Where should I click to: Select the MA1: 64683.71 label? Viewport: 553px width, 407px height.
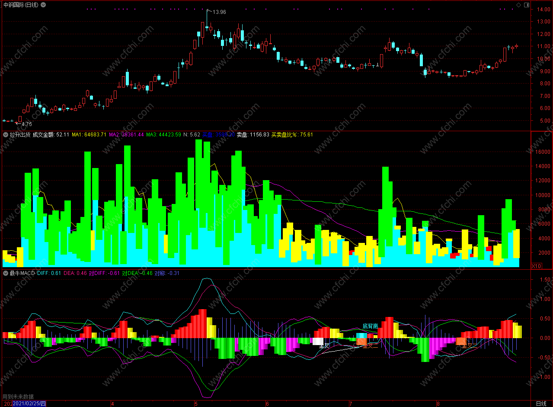click(89, 135)
